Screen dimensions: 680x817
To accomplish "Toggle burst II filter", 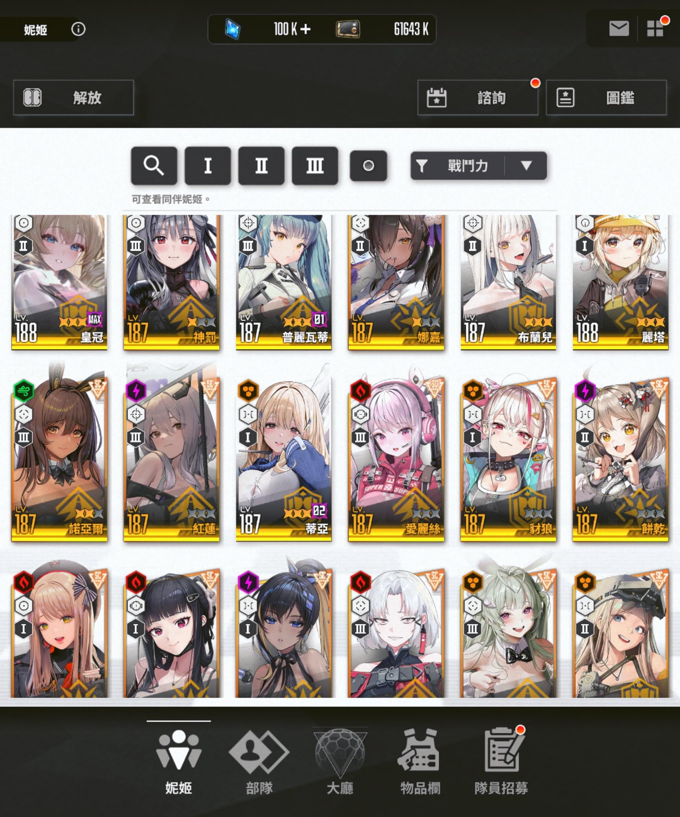I will point(261,166).
